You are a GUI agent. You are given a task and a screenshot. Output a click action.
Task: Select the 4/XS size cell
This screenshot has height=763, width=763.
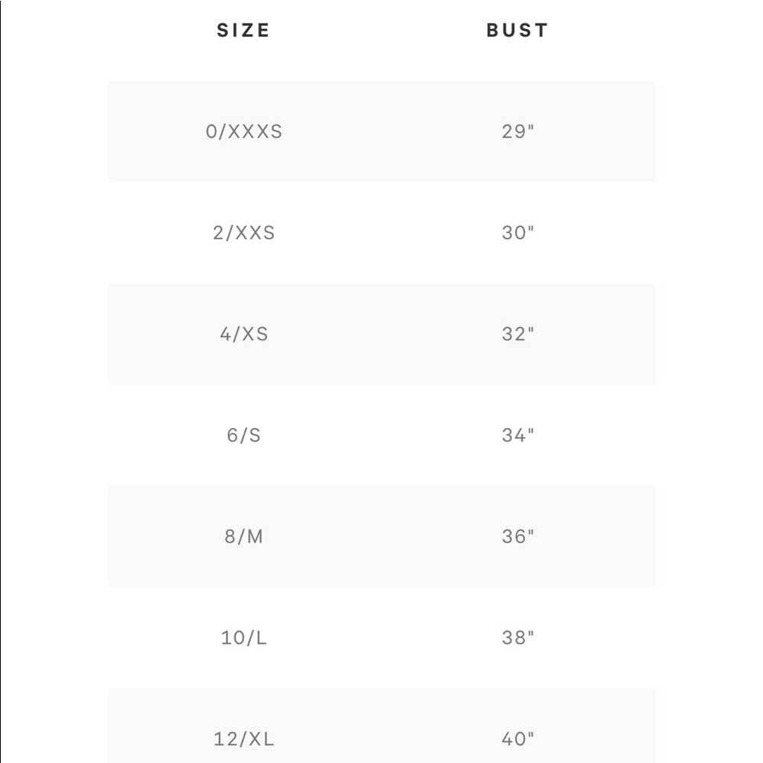[x=244, y=334]
